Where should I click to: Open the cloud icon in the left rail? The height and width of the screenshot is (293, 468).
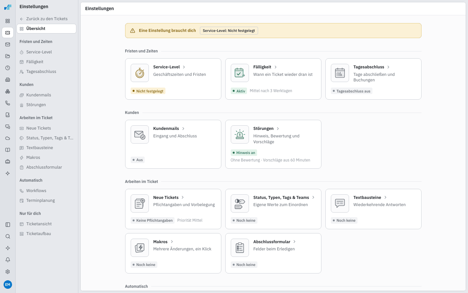8,138
